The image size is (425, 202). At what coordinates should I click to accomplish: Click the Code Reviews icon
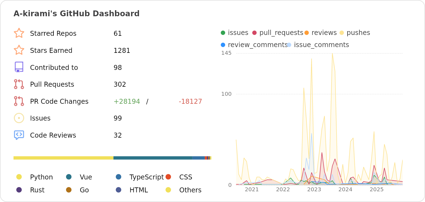(x=19, y=135)
